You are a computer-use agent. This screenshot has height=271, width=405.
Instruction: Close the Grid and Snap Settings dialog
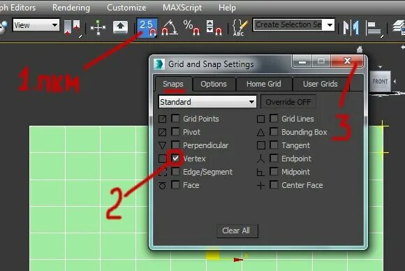click(347, 61)
